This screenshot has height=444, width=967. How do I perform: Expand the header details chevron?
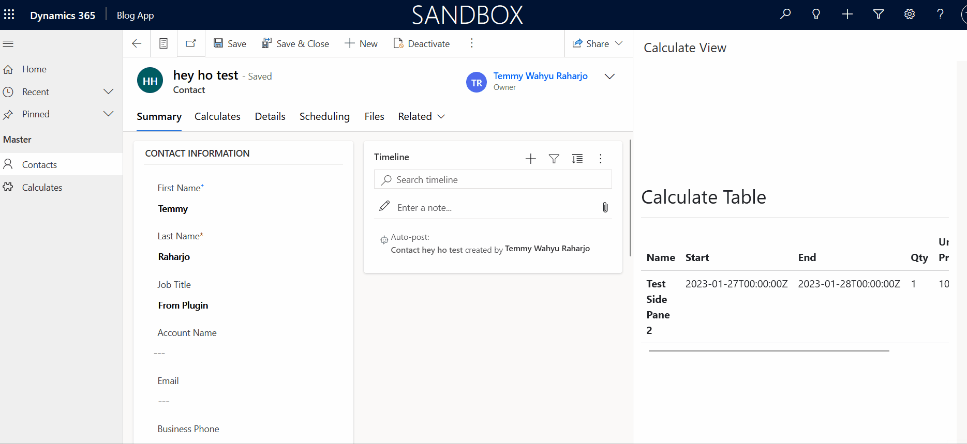pyautogui.click(x=610, y=76)
